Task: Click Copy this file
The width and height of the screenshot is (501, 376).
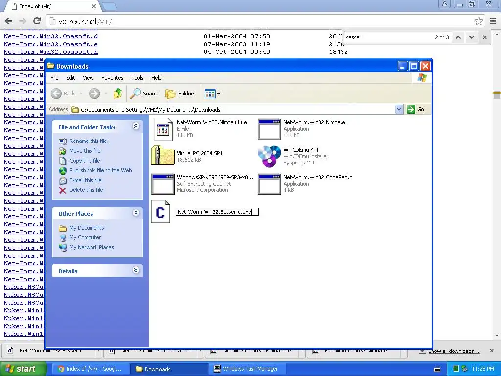Action: (85, 161)
